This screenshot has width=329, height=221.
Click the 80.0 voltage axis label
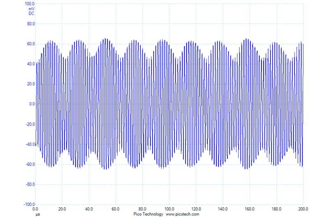pos(31,24)
